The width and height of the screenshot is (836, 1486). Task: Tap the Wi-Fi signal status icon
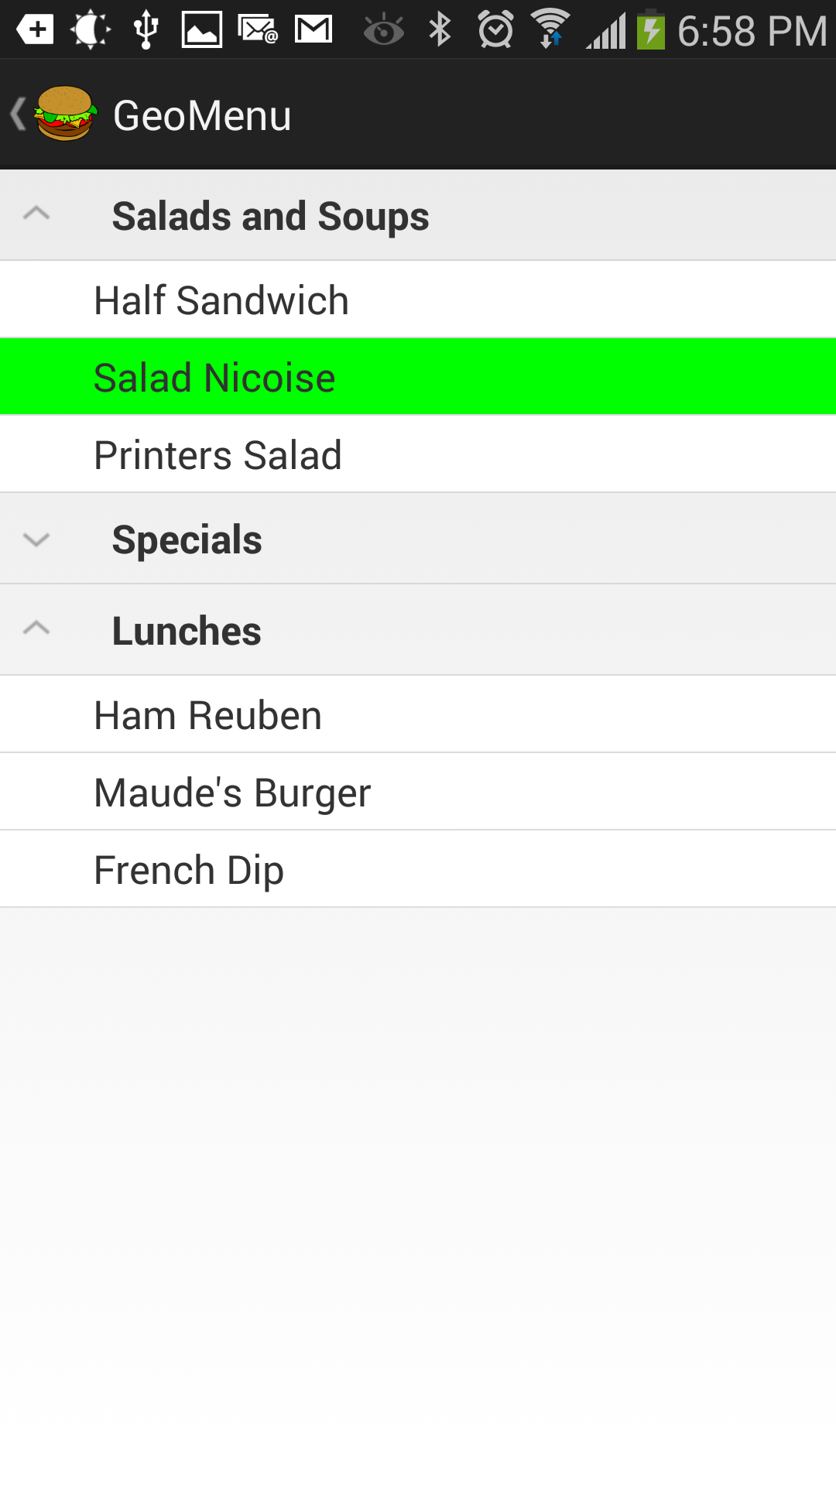[550, 30]
